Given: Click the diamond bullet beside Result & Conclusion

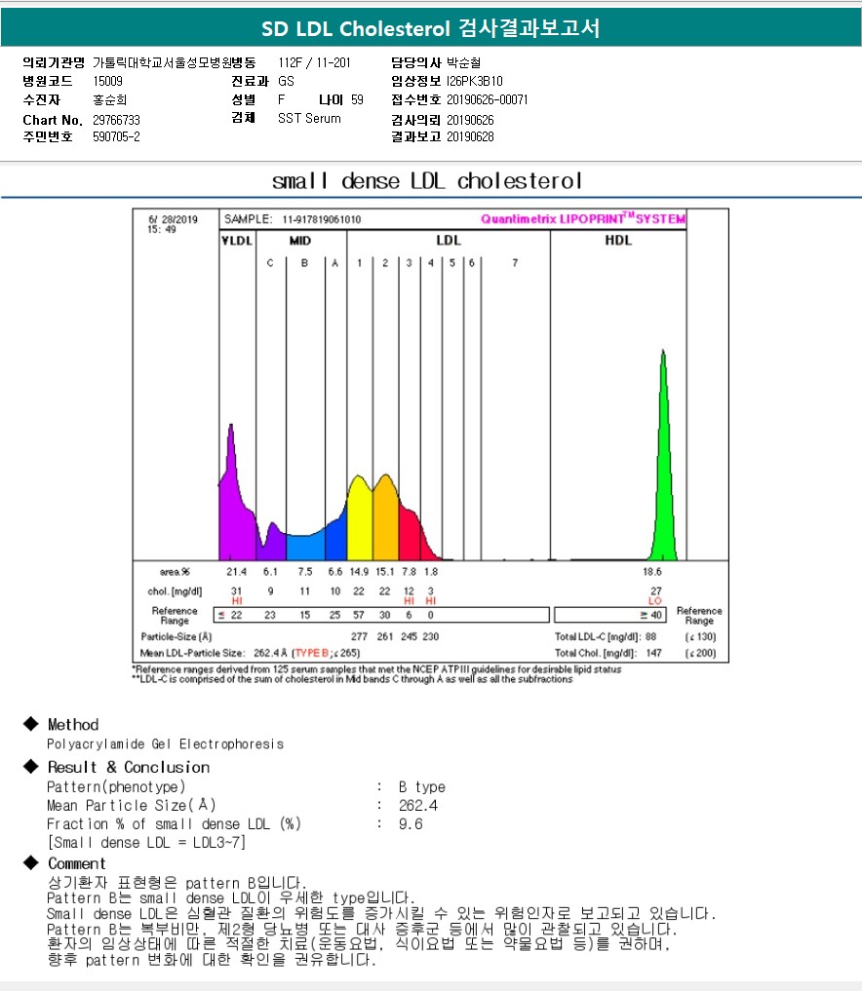Looking at the screenshot, I should pyautogui.click(x=29, y=768).
